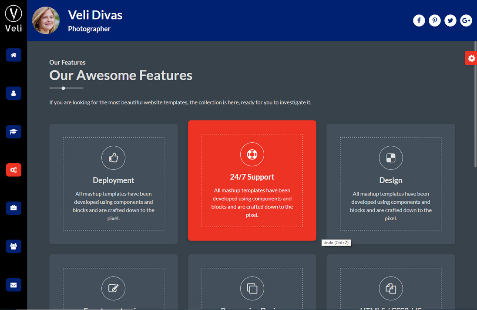Click the documents copy icon in bottom card
The image size is (477, 310).
click(x=391, y=288)
